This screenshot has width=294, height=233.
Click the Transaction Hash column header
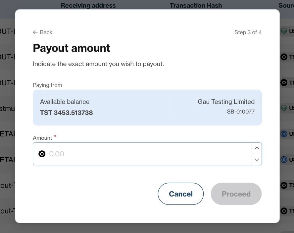[x=196, y=5]
